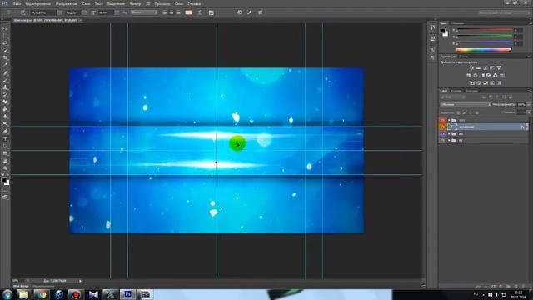Viewport: 533px width, 300px height.
Task: Select the Blur tool
Action: [5, 117]
